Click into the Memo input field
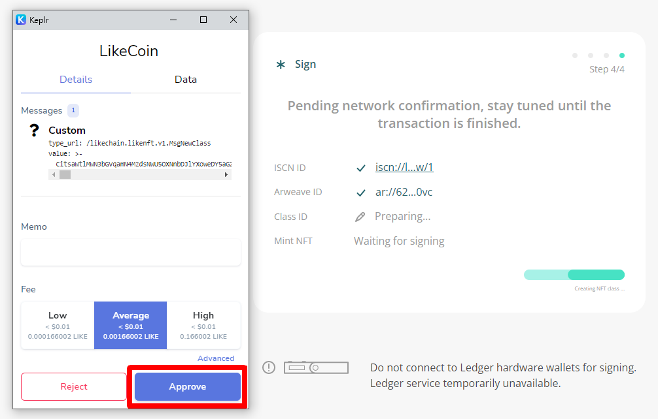The height and width of the screenshot is (419, 658). pos(131,253)
